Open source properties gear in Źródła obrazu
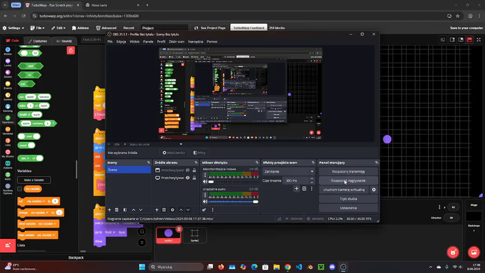The image size is (485, 273). [172, 210]
